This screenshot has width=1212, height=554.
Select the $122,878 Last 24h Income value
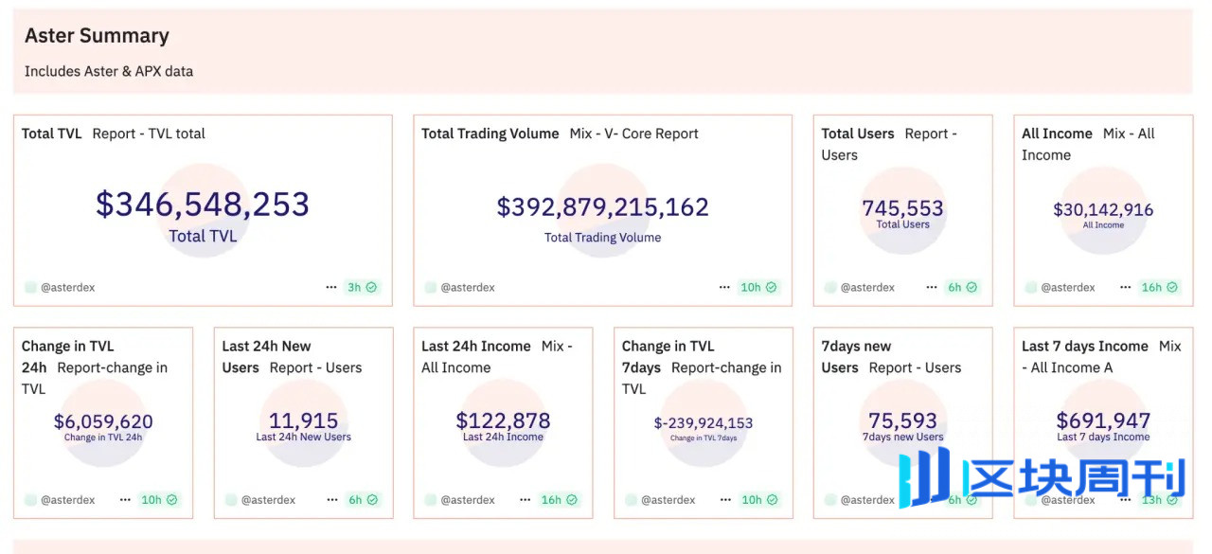click(503, 420)
